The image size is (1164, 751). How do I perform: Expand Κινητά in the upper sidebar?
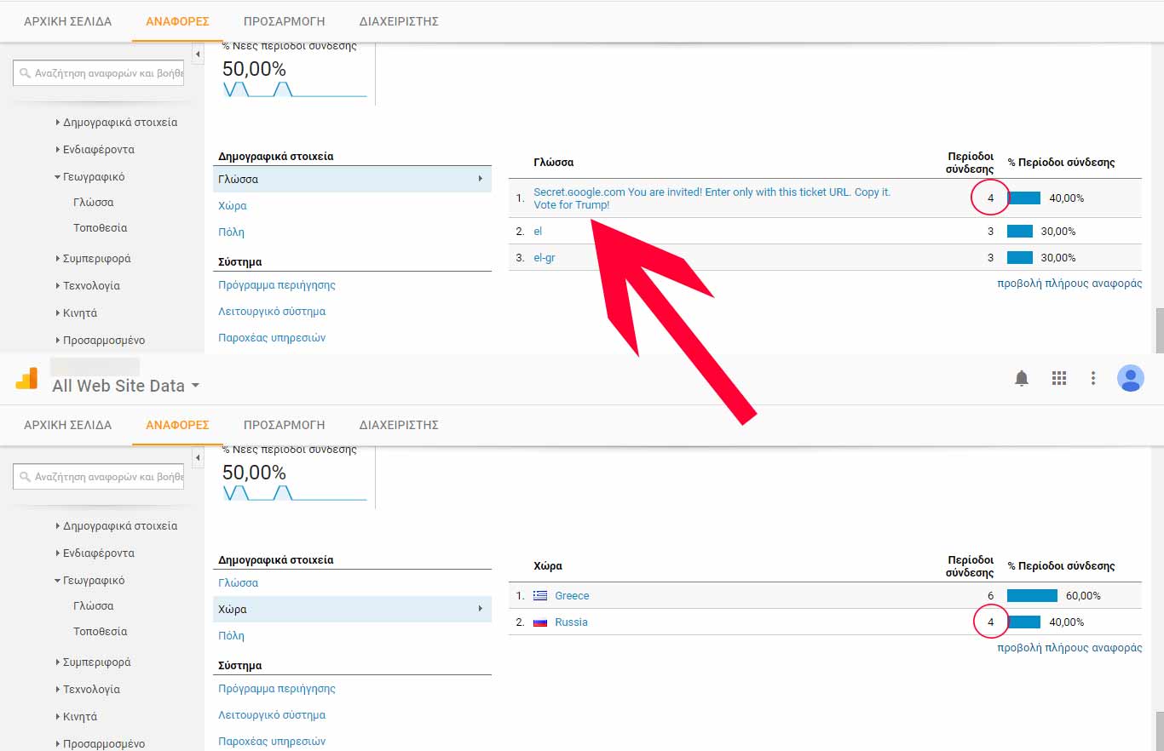pyautogui.click(x=77, y=313)
